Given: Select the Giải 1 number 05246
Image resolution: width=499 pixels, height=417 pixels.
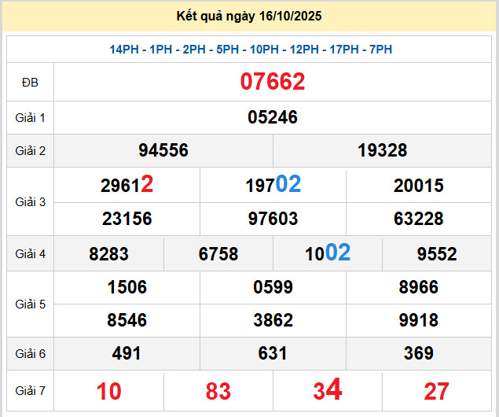Looking at the screenshot, I should tap(273, 117).
